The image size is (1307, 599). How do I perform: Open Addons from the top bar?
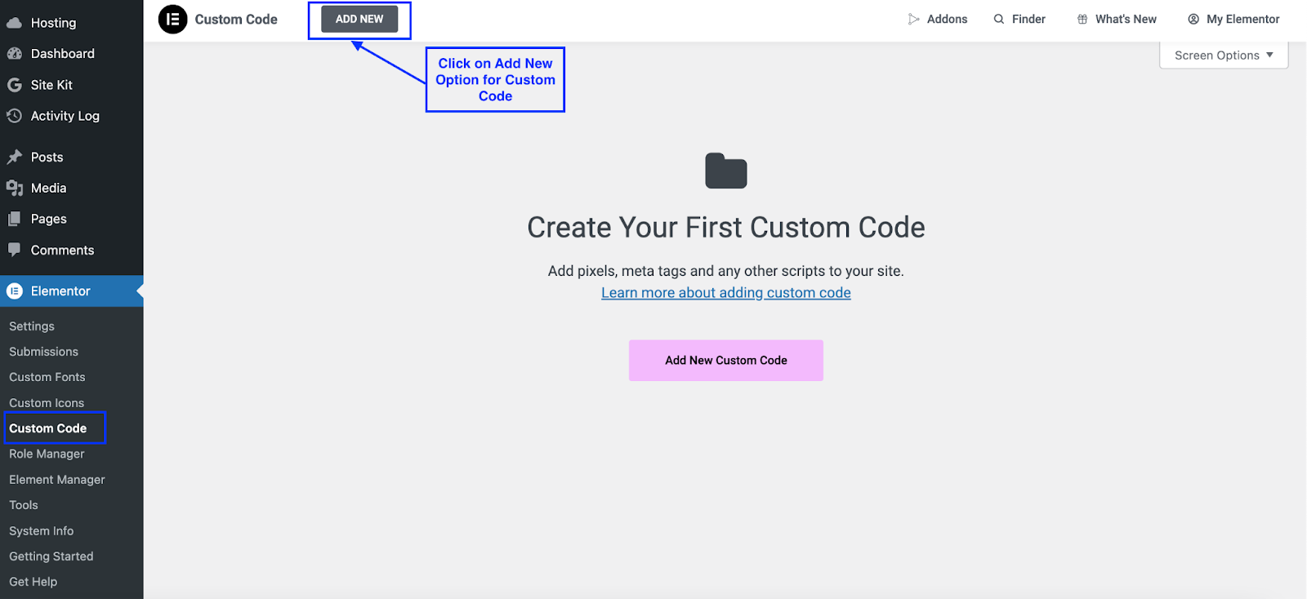[x=938, y=19]
